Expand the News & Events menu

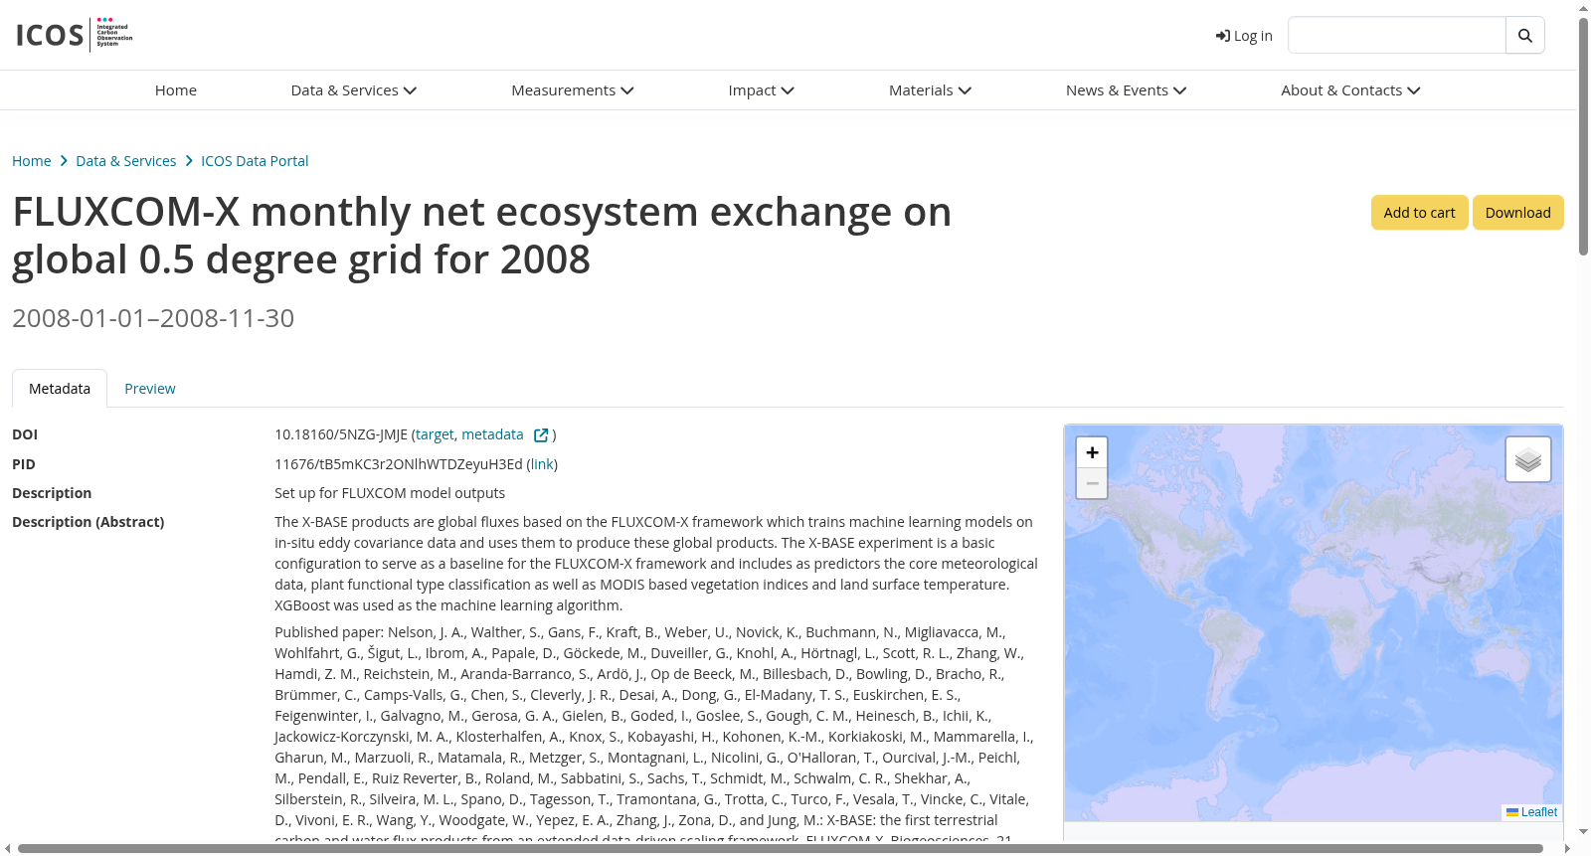[1127, 90]
